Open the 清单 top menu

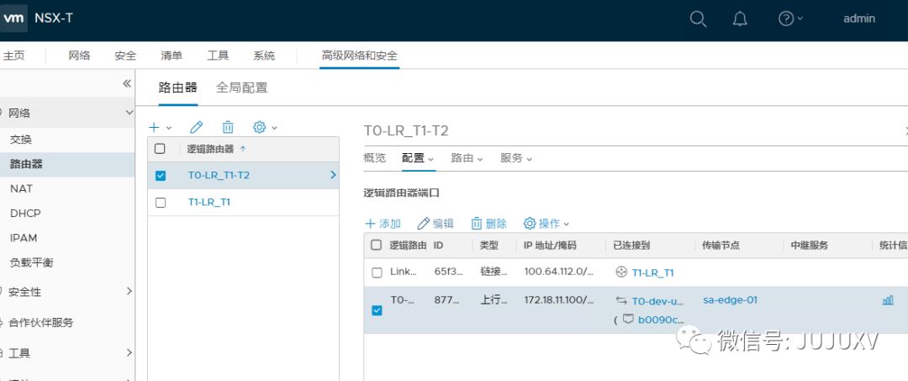[x=172, y=56]
